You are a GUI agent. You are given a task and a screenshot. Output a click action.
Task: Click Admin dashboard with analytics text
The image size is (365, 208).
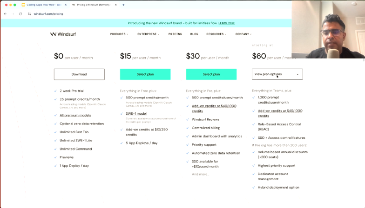click(217, 136)
